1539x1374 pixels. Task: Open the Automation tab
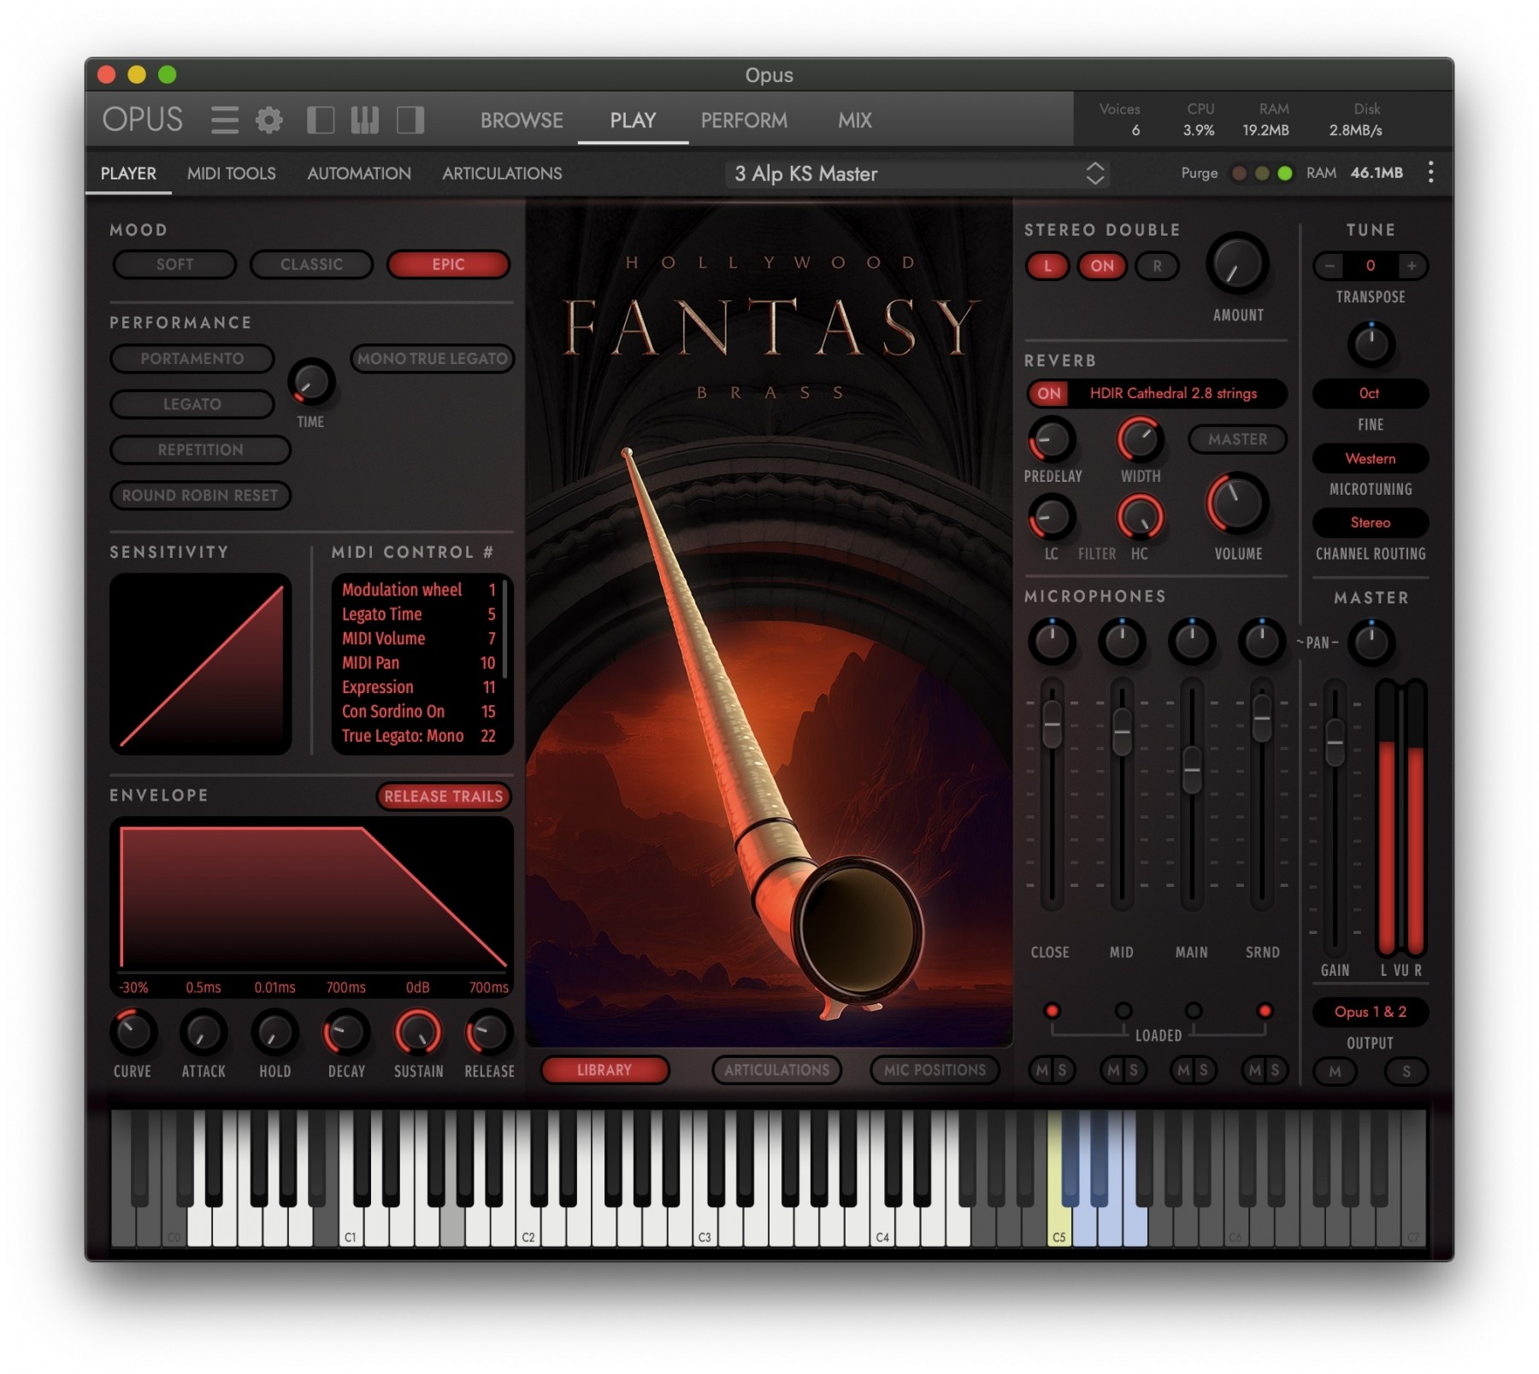(x=359, y=173)
